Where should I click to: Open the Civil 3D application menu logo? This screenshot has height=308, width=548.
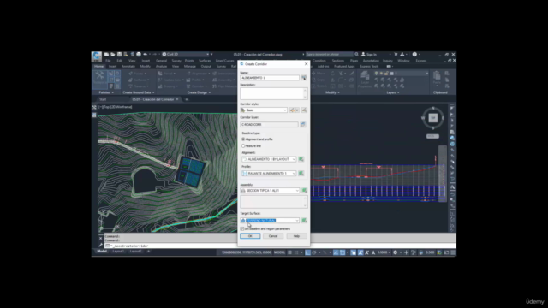tap(97, 56)
